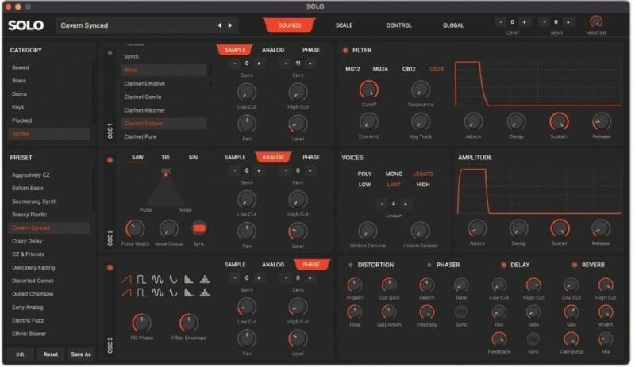Click the Phaser Sync button

pos(461,312)
